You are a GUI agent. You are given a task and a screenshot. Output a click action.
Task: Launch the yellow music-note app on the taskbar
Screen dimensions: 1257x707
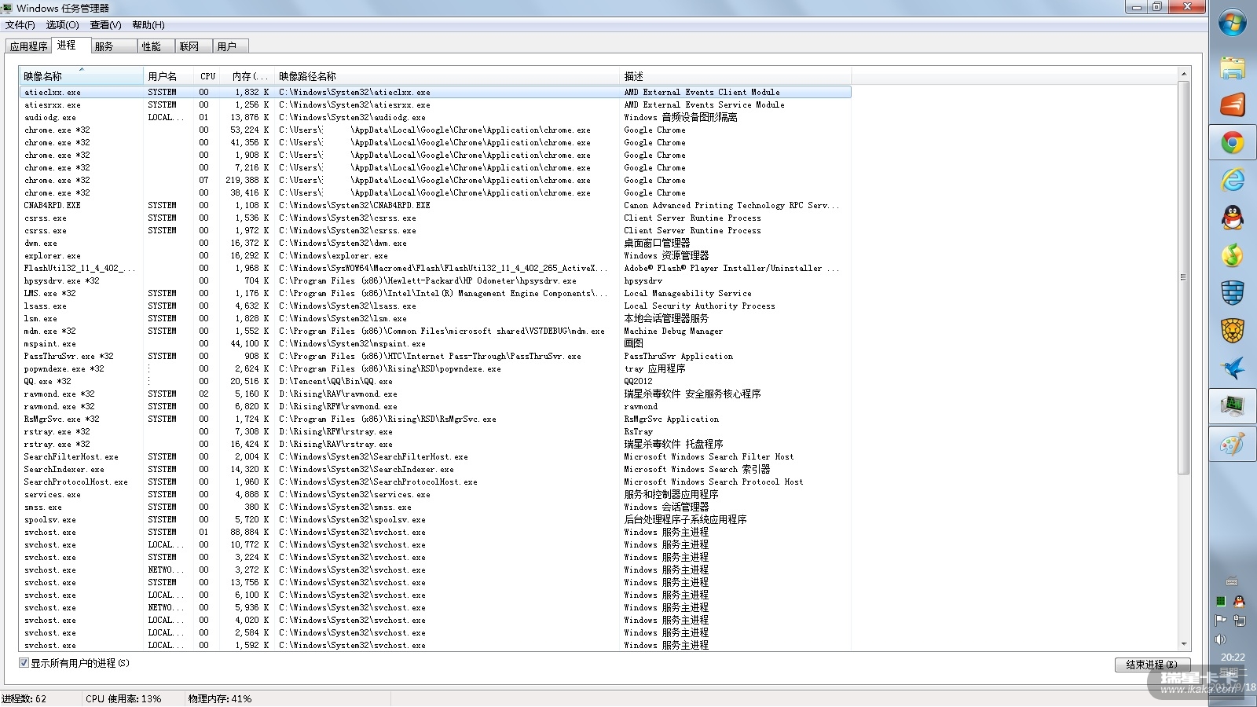1232,255
